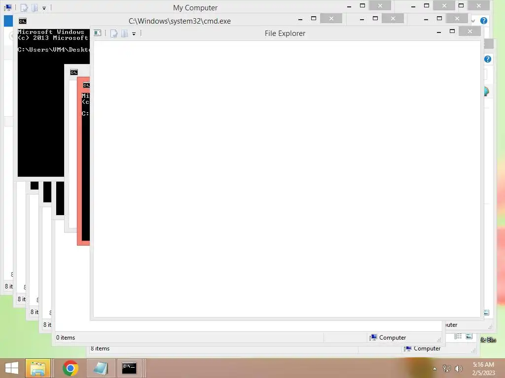
Task: Open the cmd.exe window's console icon menu
Action: [23, 21]
